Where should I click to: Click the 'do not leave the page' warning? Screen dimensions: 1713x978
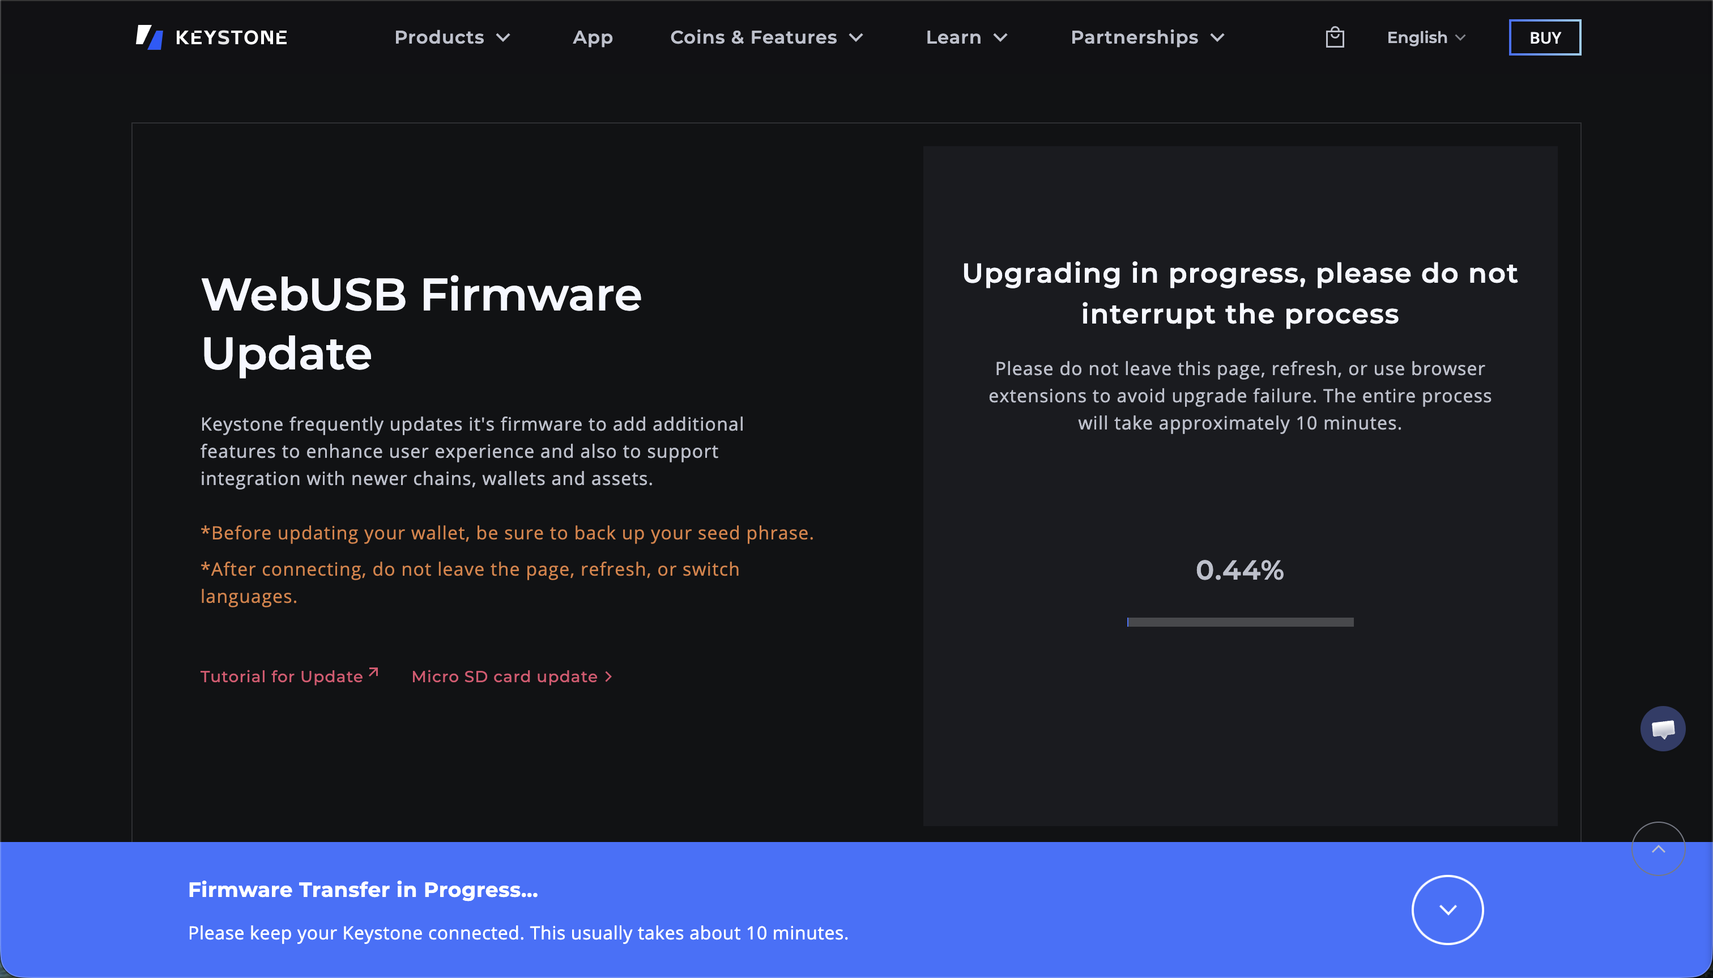click(470, 582)
